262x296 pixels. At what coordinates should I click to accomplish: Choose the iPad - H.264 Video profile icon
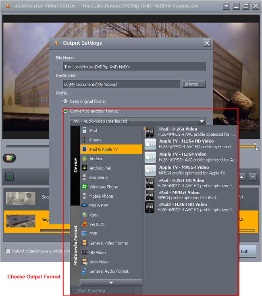tap(150, 132)
